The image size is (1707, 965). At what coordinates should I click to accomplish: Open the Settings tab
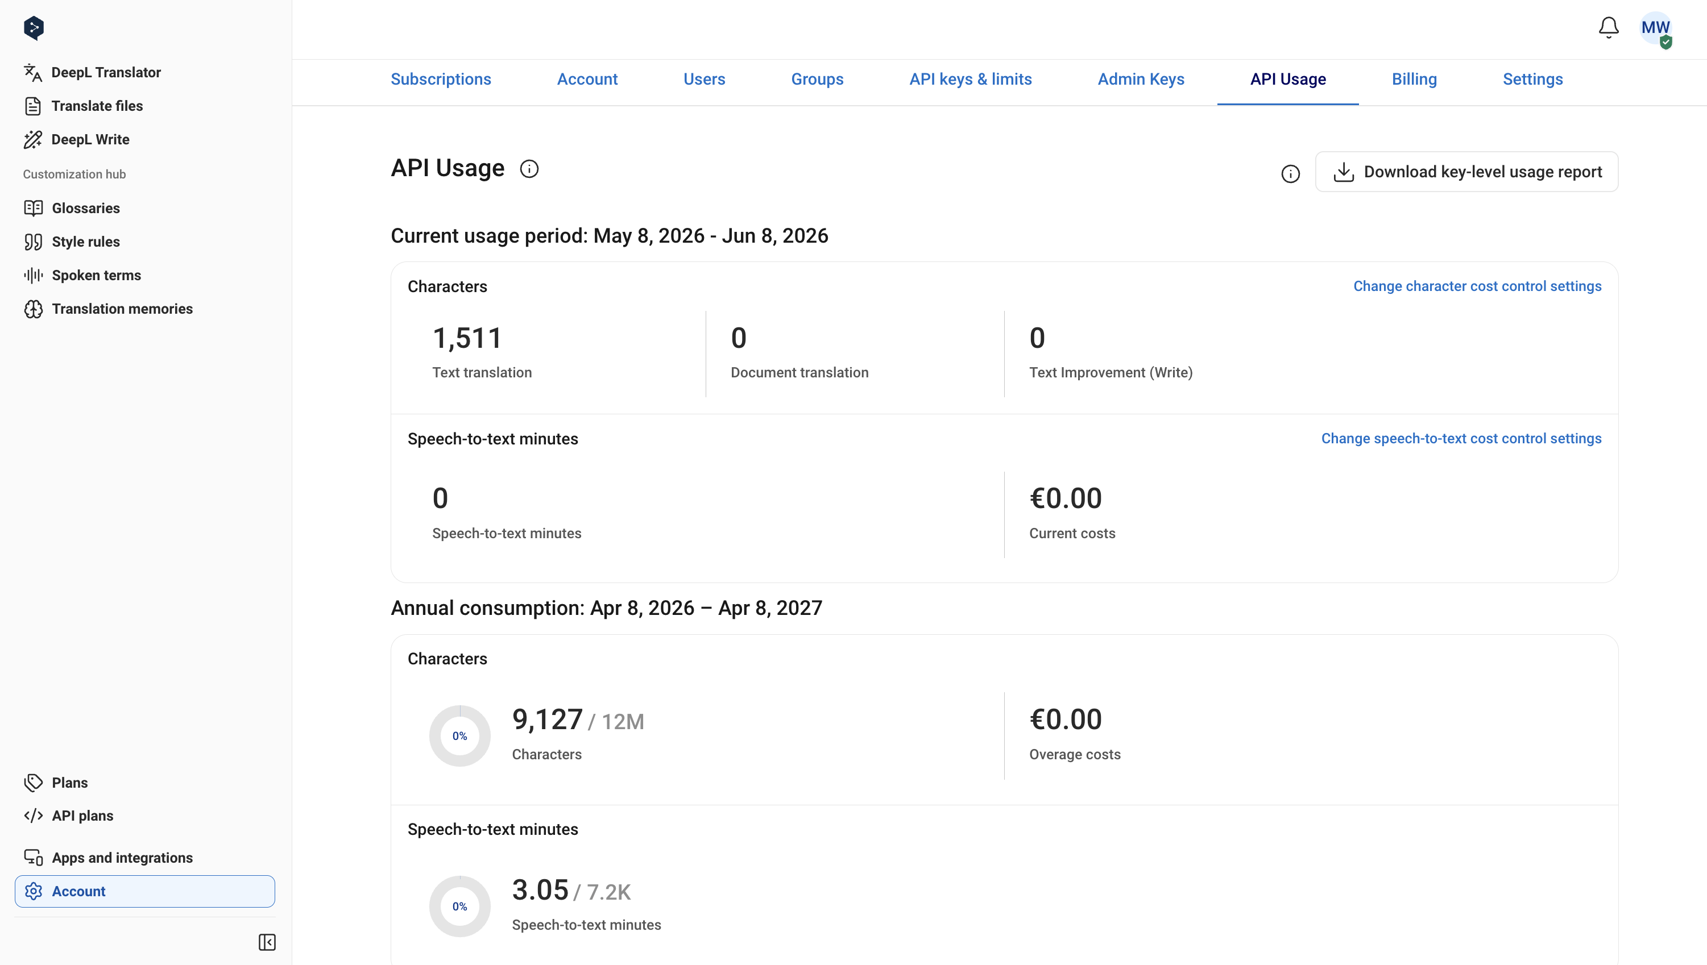point(1532,79)
